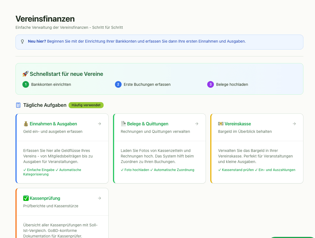Click the bold 'Neu hier?' text
This screenshot has height=238, width=315.
(x=37, y=42)
